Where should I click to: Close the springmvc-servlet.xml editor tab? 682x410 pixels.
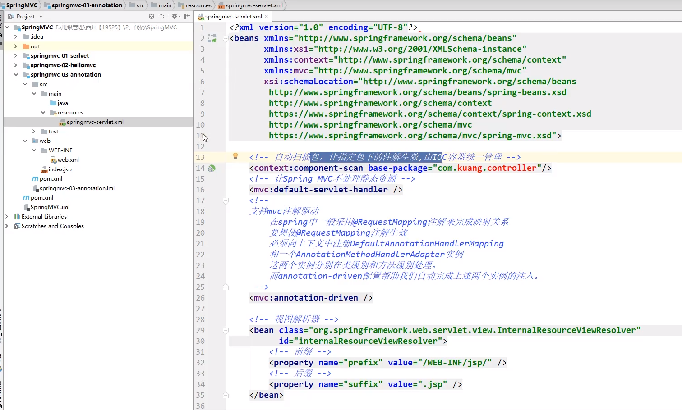[267, 17]
